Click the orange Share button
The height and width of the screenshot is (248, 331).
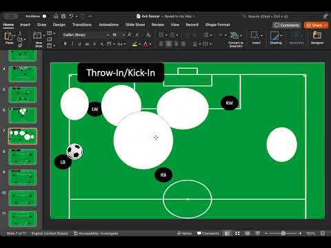pyautogui.click(x=316, y=25)
